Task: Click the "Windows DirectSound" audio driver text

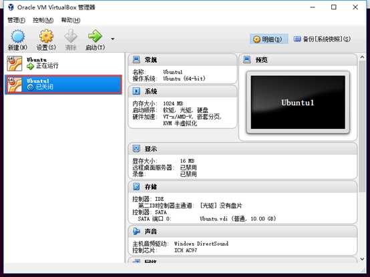Action: [x=201, y=244]
